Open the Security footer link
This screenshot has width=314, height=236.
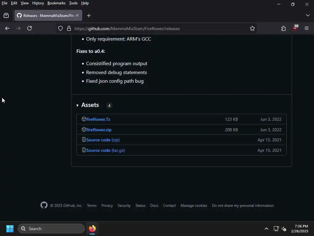124,206
